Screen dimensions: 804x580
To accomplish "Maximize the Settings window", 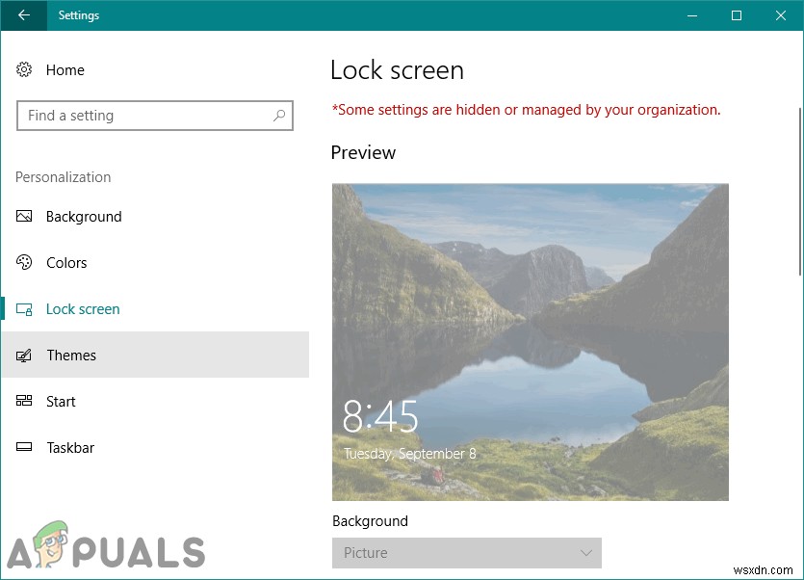I will tap(737, 15).
